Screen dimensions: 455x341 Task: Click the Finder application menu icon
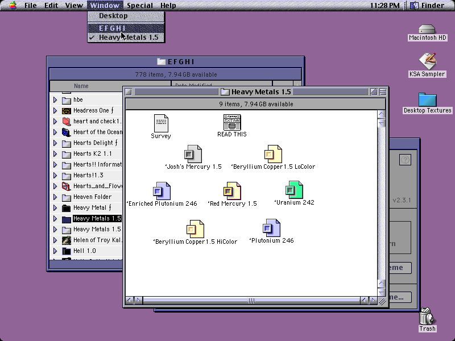click(x=415, y=5)
